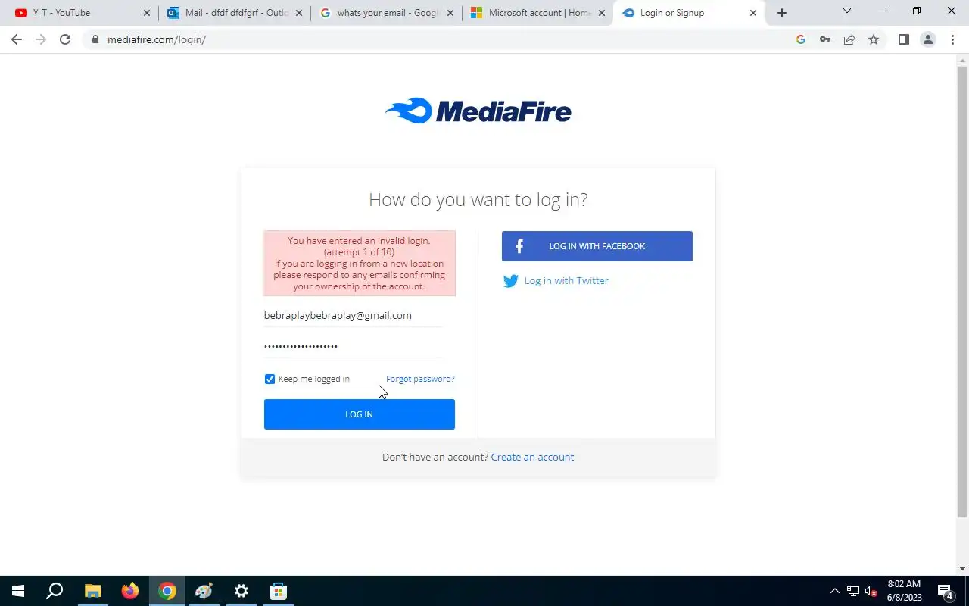The height and width of the screenshot is (606, 969).
Task: Open the Chrome profile avatar icon
Action: [928, 39]
